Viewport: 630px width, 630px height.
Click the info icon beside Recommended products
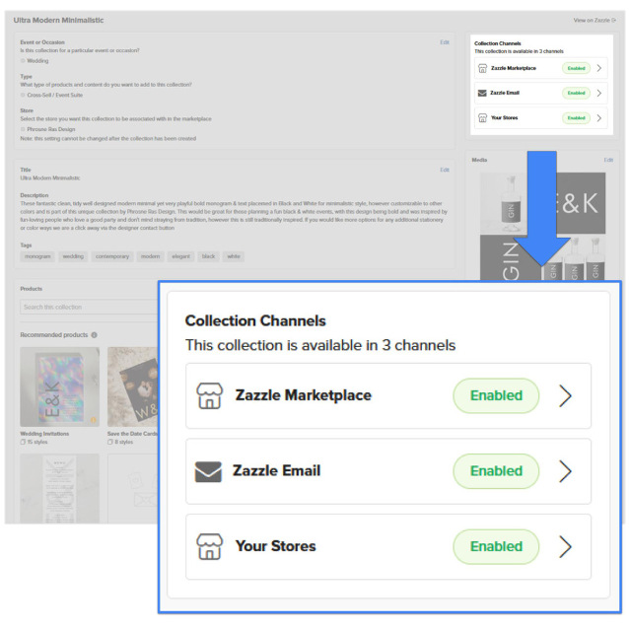pos(94,334)
